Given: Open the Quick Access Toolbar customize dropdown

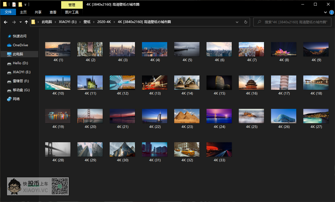Looking at the screenshot, I should [x=25, y=4].
